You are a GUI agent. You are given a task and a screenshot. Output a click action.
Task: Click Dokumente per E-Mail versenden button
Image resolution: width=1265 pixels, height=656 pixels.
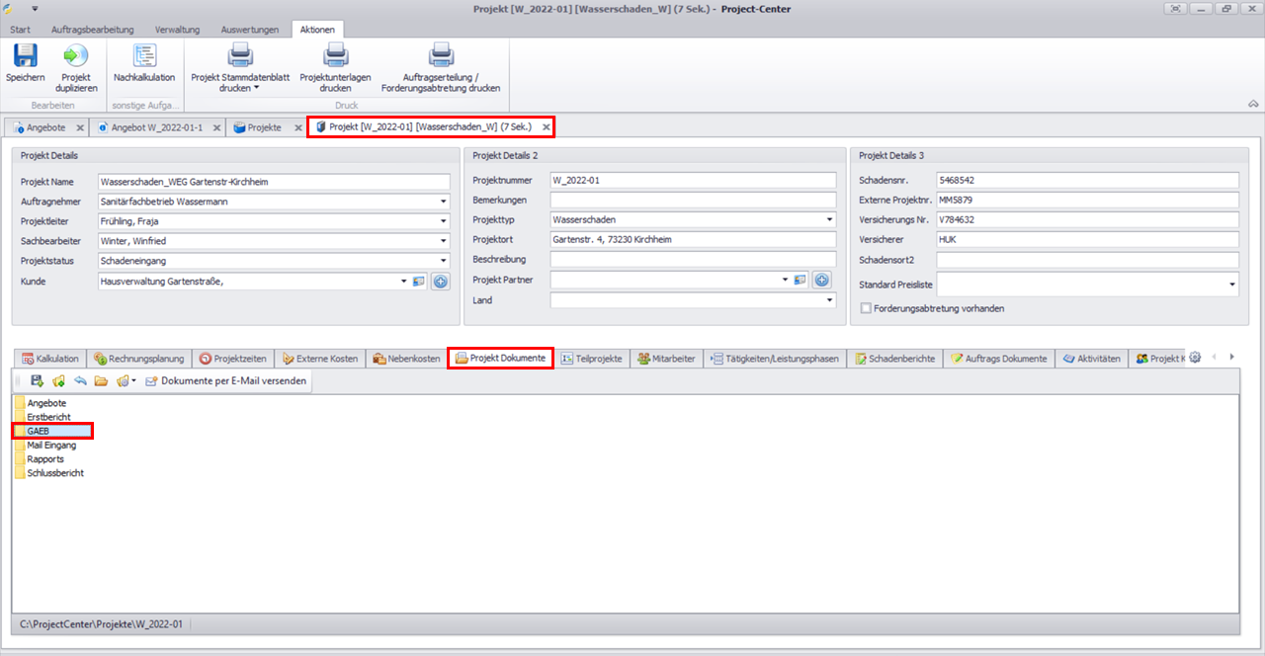[x=225, y=381]
